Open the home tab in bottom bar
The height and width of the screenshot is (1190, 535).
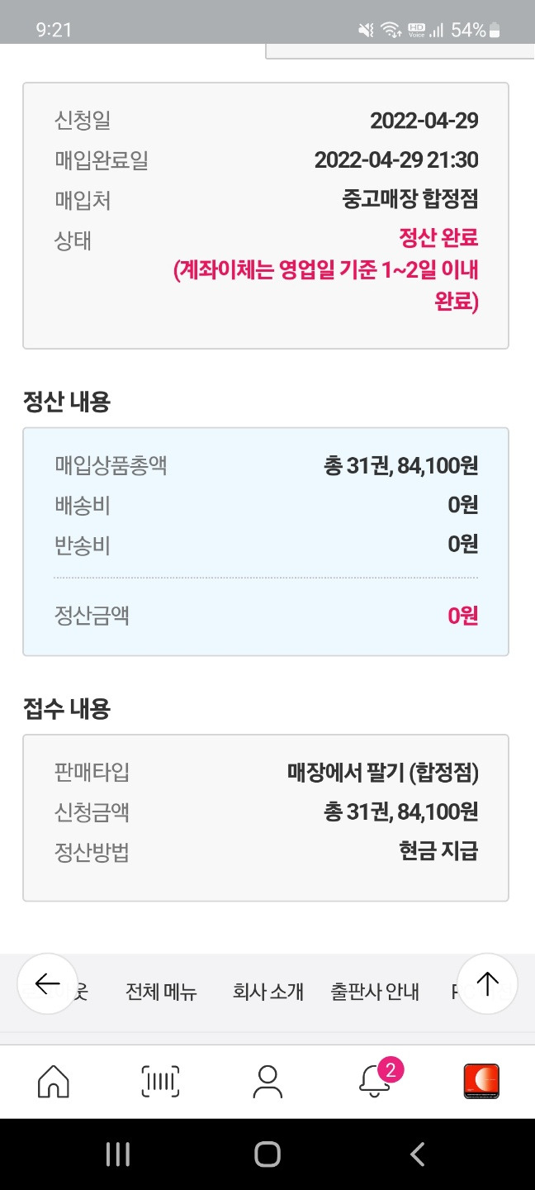point(54,1081)
